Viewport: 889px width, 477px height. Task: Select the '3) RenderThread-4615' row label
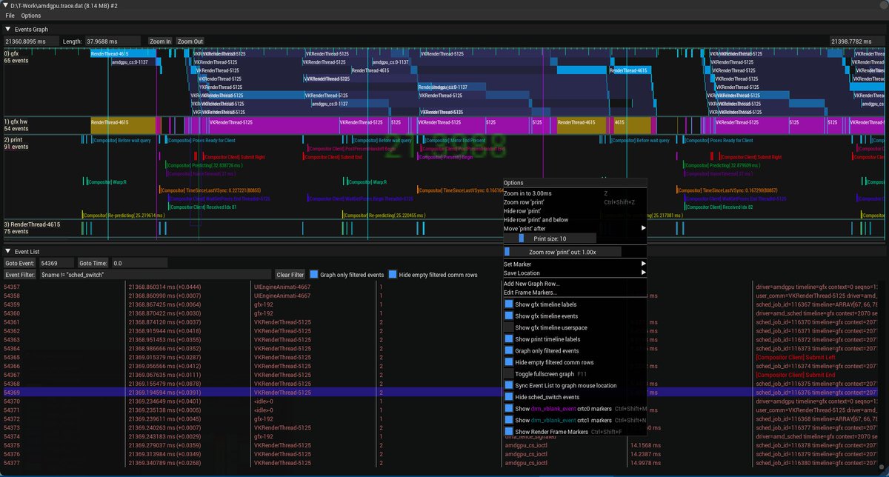click(x=32, y=224)
